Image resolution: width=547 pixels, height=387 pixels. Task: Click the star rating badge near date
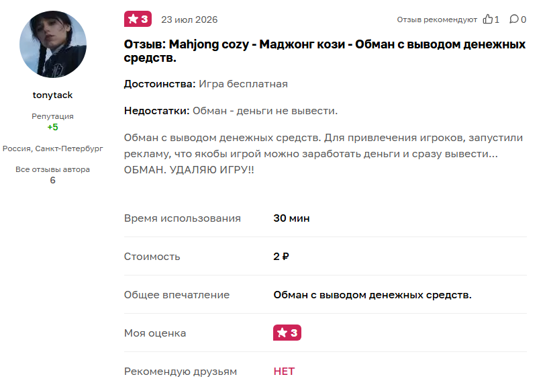(138, 19)
